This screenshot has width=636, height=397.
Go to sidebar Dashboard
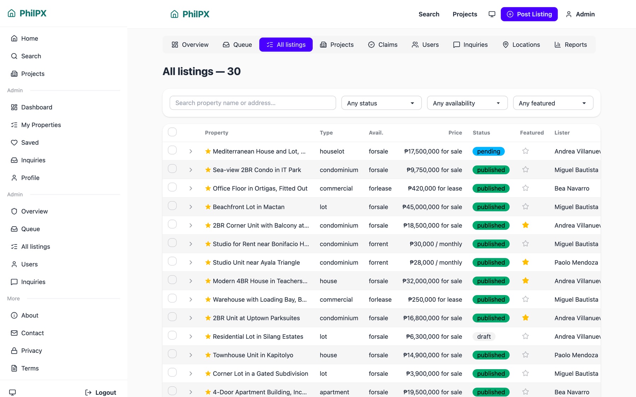click(x=64, y=107)
